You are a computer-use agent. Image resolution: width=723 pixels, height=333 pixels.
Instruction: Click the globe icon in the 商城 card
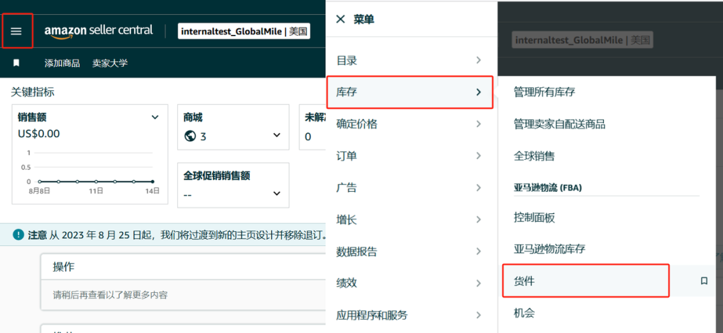coord(189,136)
